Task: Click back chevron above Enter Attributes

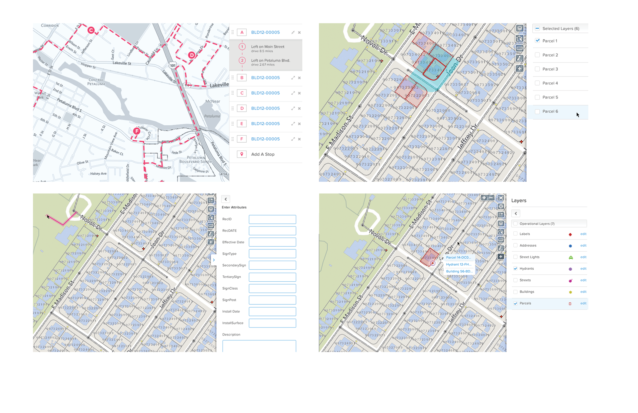Action: 226,199
